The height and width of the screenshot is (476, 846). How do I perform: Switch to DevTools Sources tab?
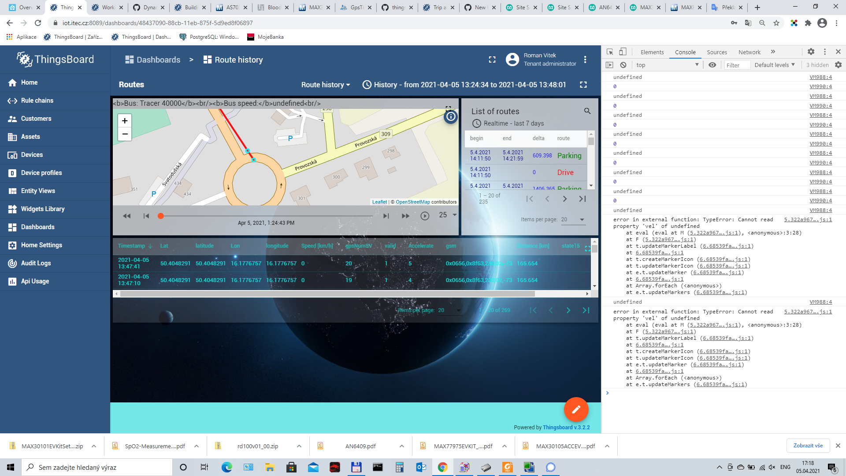pyautogui.click(x=717, y=52)
